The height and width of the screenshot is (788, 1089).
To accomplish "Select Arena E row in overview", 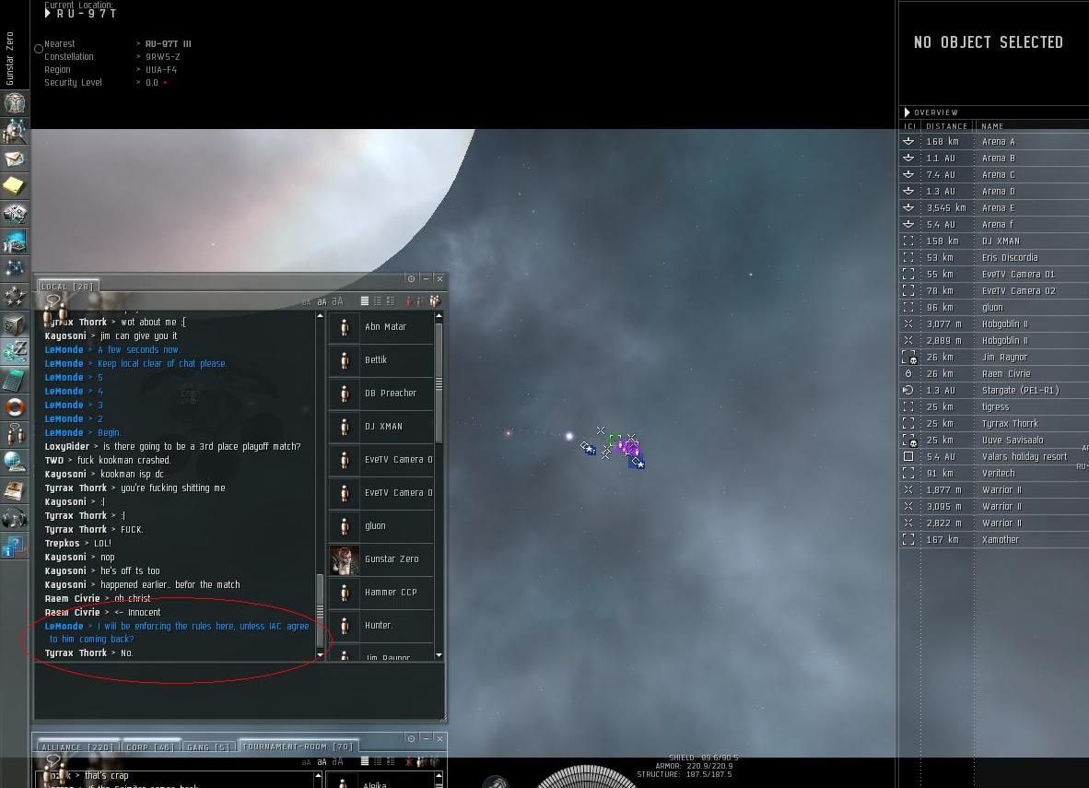I will pos(994,207).
